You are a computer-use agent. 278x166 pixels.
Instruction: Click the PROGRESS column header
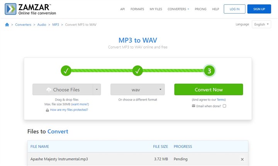pos(183,146)
